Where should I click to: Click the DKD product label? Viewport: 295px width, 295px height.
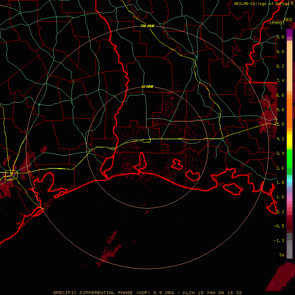click(x=288, y=20)
